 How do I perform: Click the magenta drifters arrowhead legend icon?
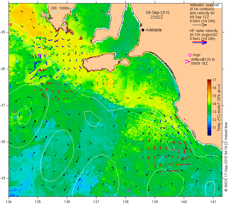tap(187, 61)
